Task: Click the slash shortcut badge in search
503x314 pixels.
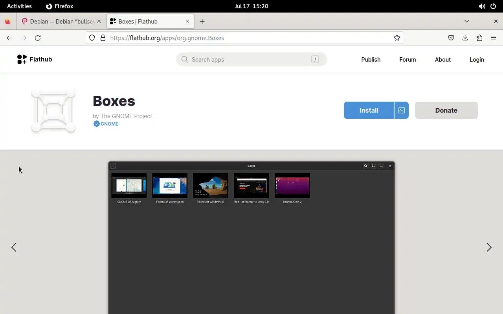Action: [x=315, y=59]
